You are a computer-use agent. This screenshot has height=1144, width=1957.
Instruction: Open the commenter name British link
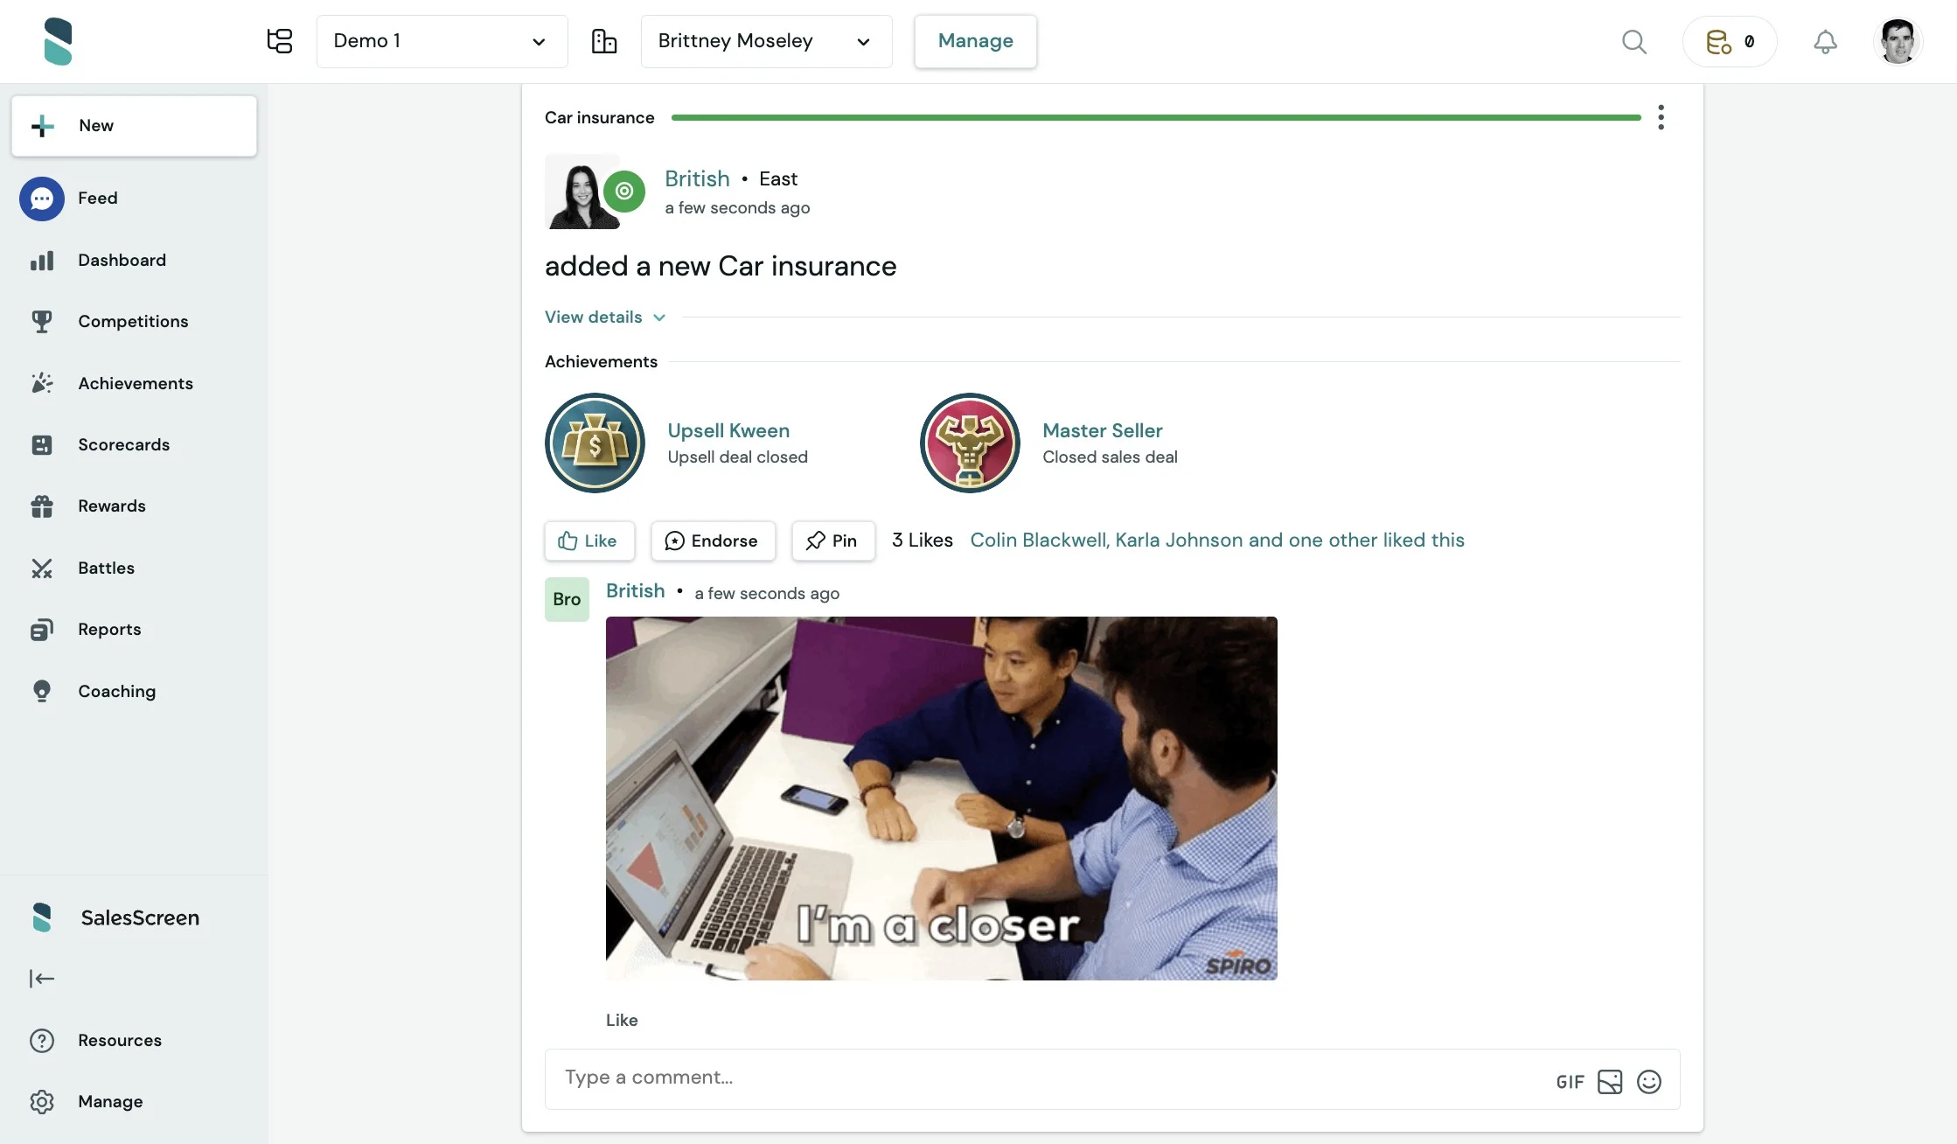635,591
